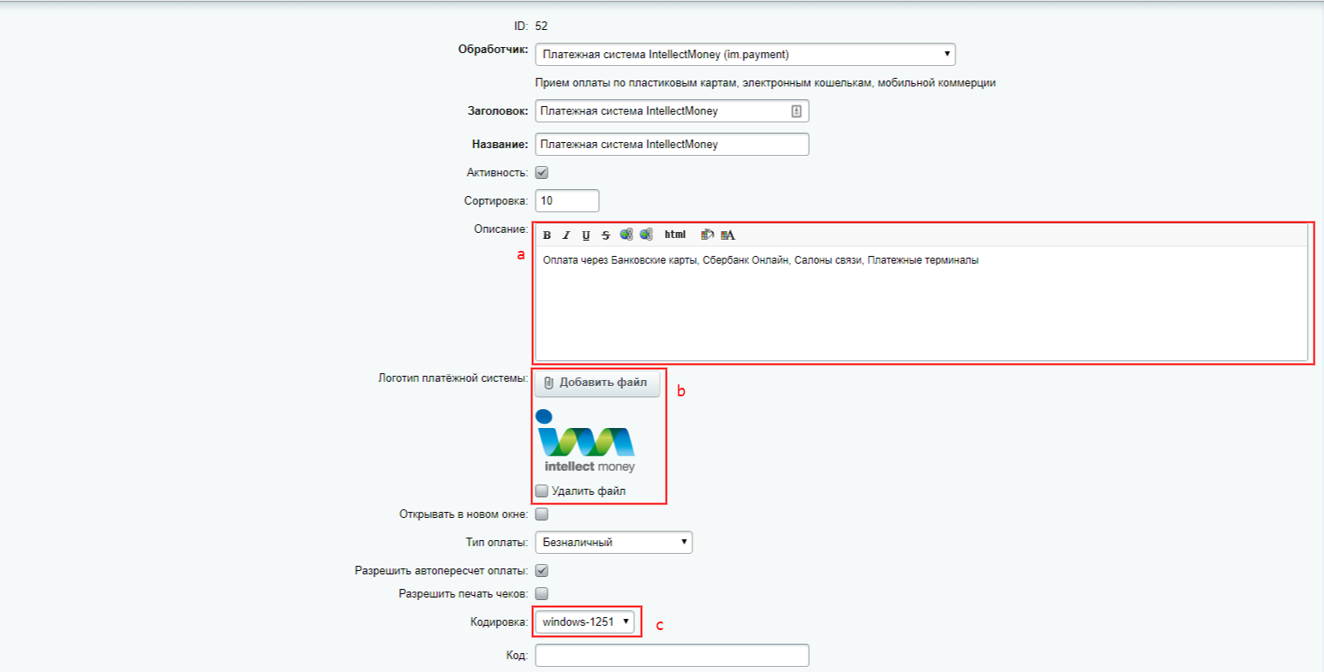Open the Кодировка windows-1251 dropdown
The image size is (1324, 672).
585,621
